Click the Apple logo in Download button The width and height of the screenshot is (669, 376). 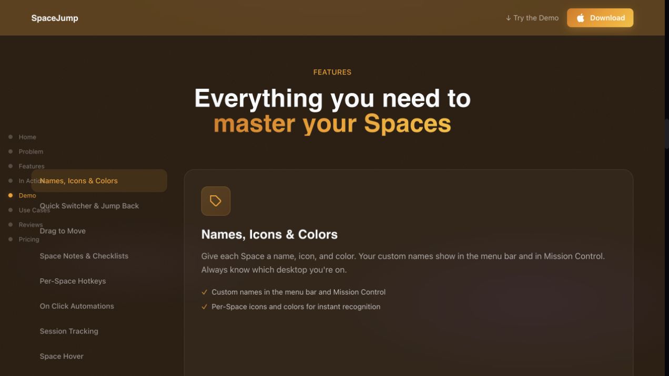coord(581,18)
